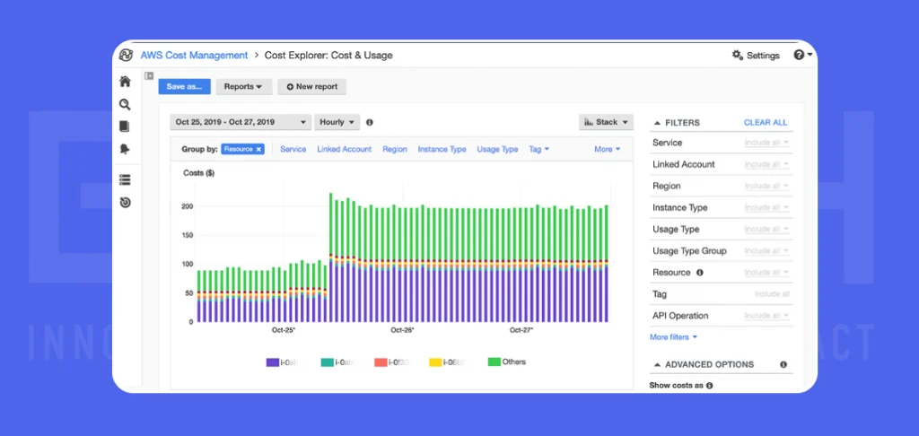Open the Hourly granularity dropdown
The height and width of the screenshot is (436, 919).
coord(337,122)
